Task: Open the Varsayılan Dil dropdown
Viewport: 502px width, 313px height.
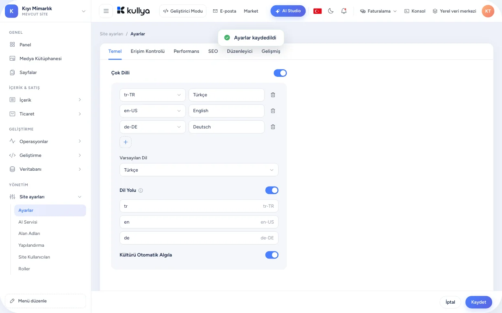Action: tap(199, 170)
